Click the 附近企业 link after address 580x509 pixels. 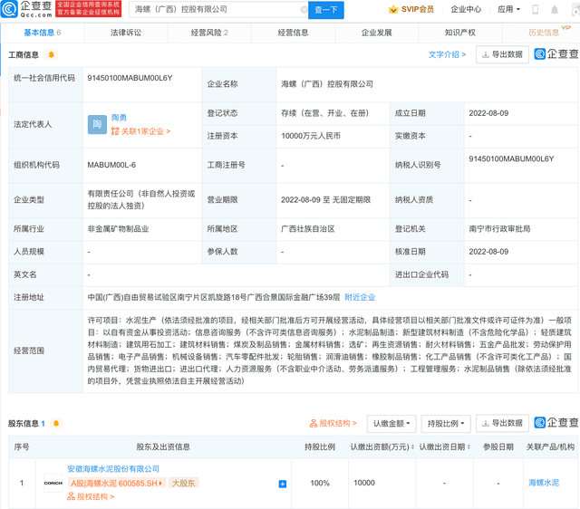360,297
